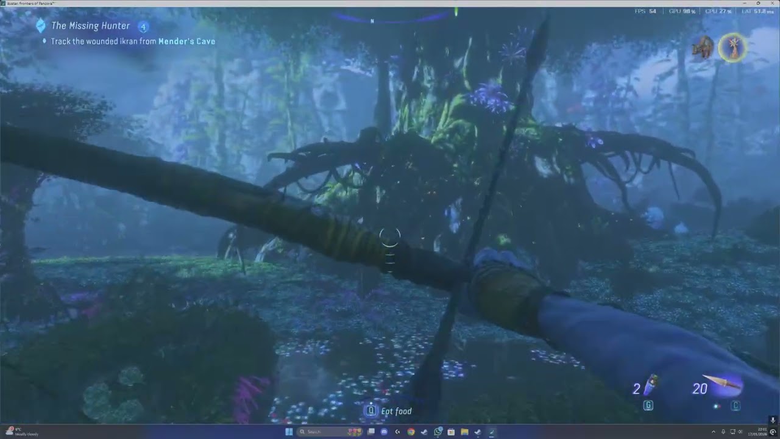Screen dimensions: 780x439
Task: Open File Explorer from the taskbar
Action: click(465, 432)
